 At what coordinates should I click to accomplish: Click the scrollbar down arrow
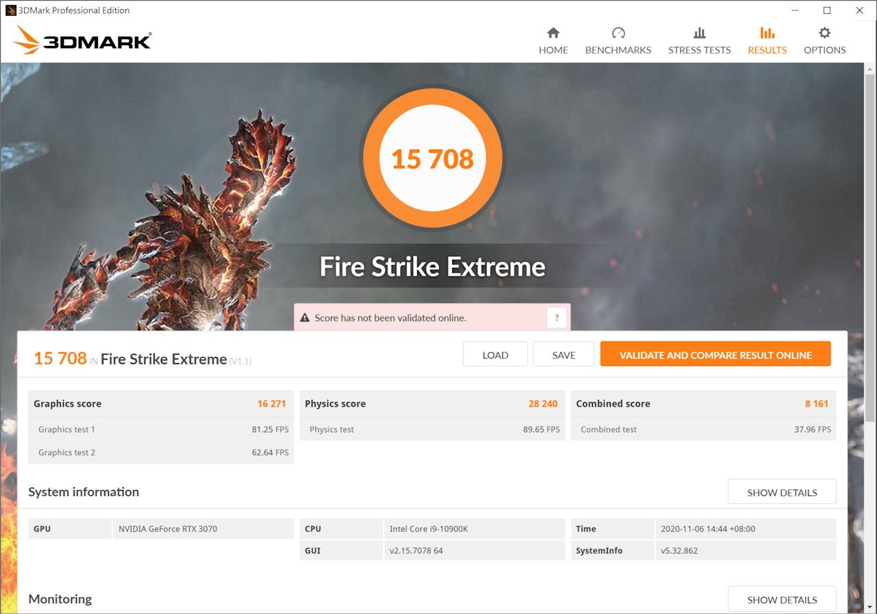point(870,607)
